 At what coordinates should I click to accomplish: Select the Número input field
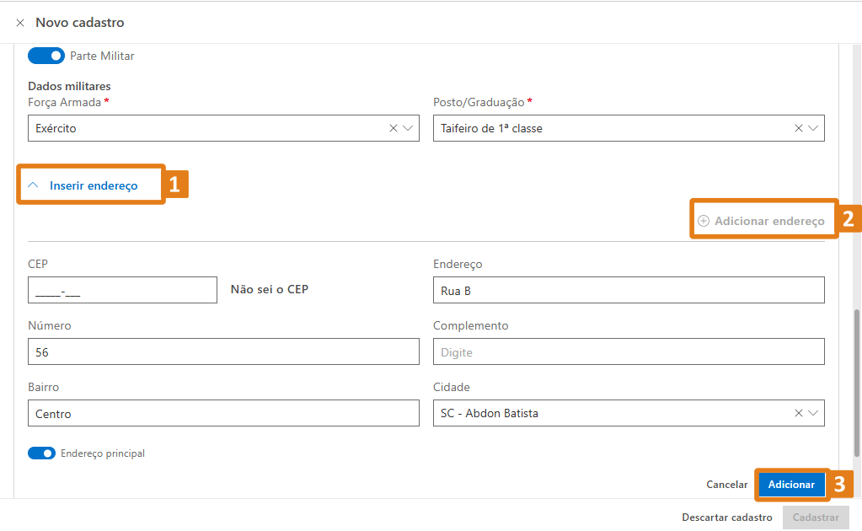pyautogui.click(x=223, y=352)
